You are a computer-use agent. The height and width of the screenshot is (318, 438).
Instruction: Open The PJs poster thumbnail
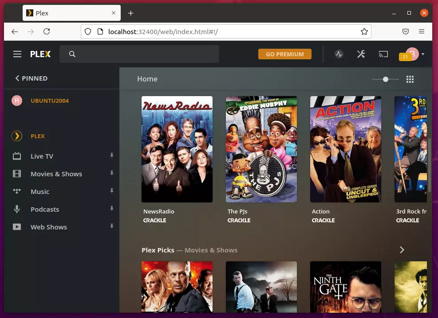[261, 149]
